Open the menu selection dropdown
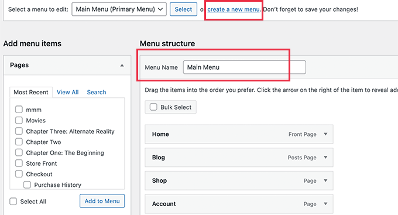This screenshot has height=215, width=398. pyautogui.click(x=119, y=9)
